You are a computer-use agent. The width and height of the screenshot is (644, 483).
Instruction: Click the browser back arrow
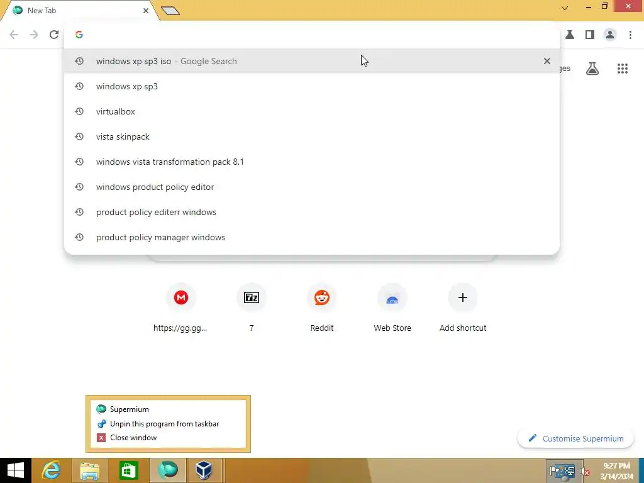14,35
